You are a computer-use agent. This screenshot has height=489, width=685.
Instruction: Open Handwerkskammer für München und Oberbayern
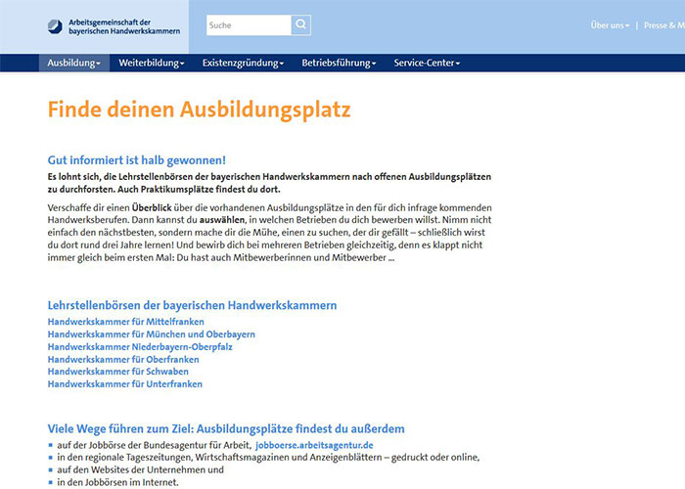coord(151,334)
